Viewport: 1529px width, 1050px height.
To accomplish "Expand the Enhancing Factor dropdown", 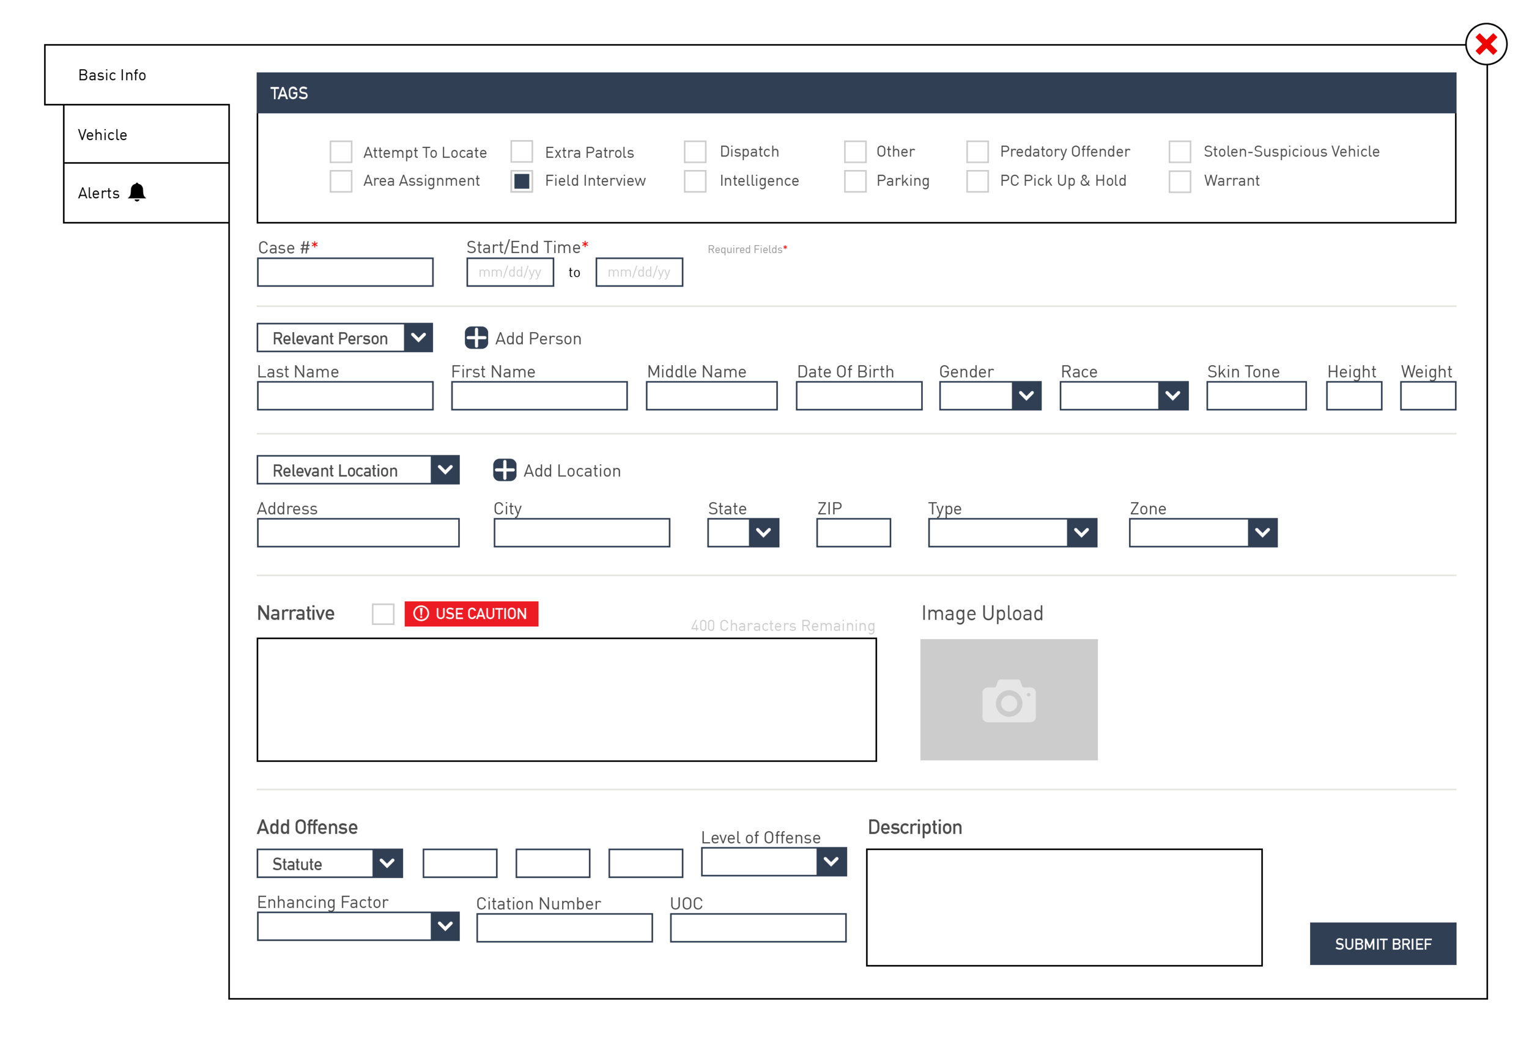I will tap(446, 926).
